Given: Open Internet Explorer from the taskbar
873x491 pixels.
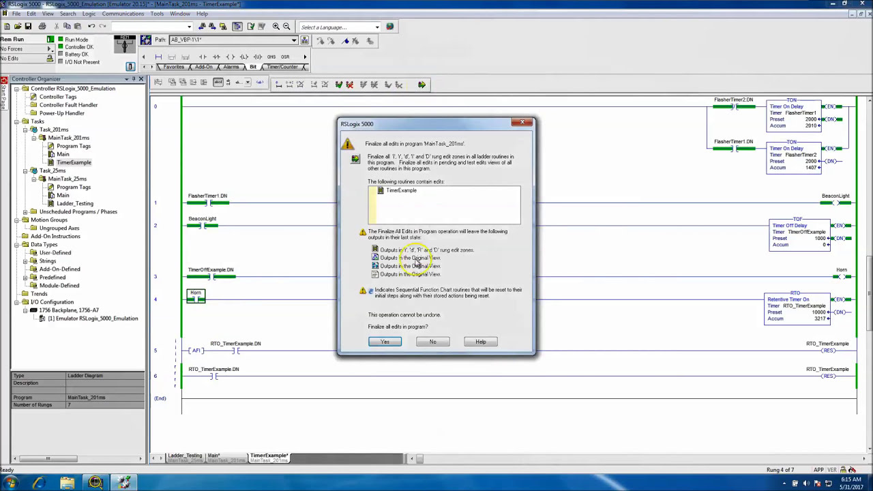Looking at the screenshot, I should [x=39, y=483].
